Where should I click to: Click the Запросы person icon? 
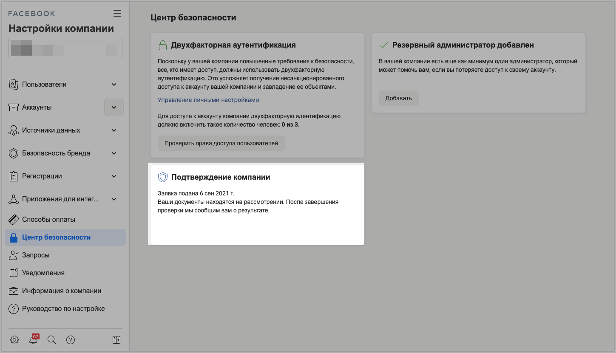(x=14, y=255)
